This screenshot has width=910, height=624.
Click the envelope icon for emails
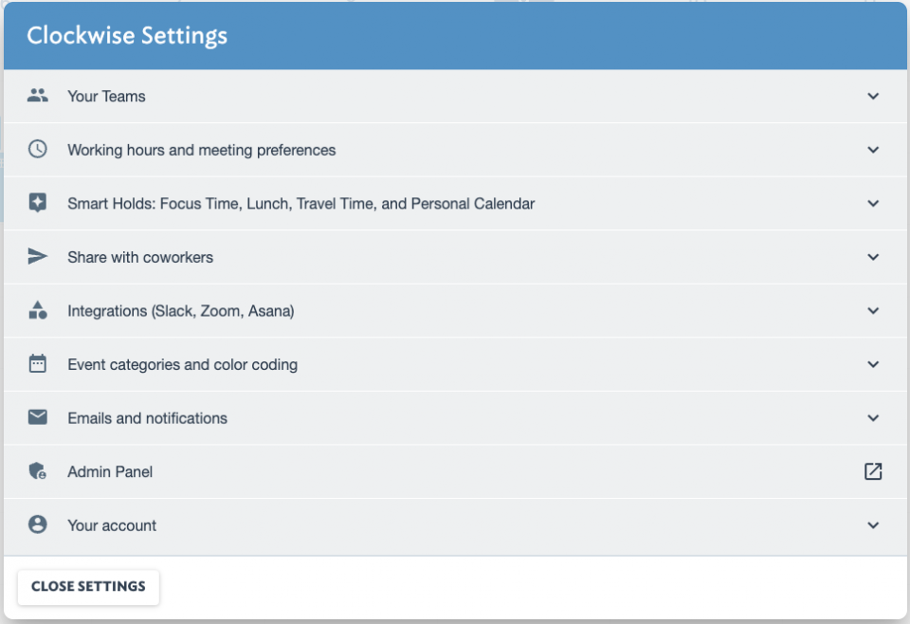tap(38, 417)
